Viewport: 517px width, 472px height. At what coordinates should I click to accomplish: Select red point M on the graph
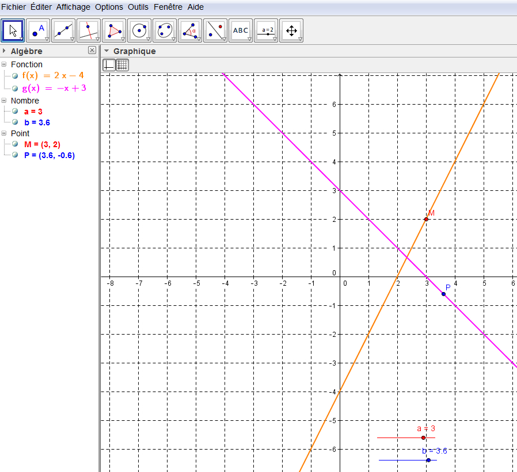pyautogui.click(x=427, y=219)
